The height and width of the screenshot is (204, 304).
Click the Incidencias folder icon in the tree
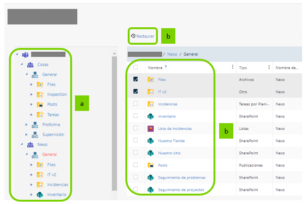[40, 185]
